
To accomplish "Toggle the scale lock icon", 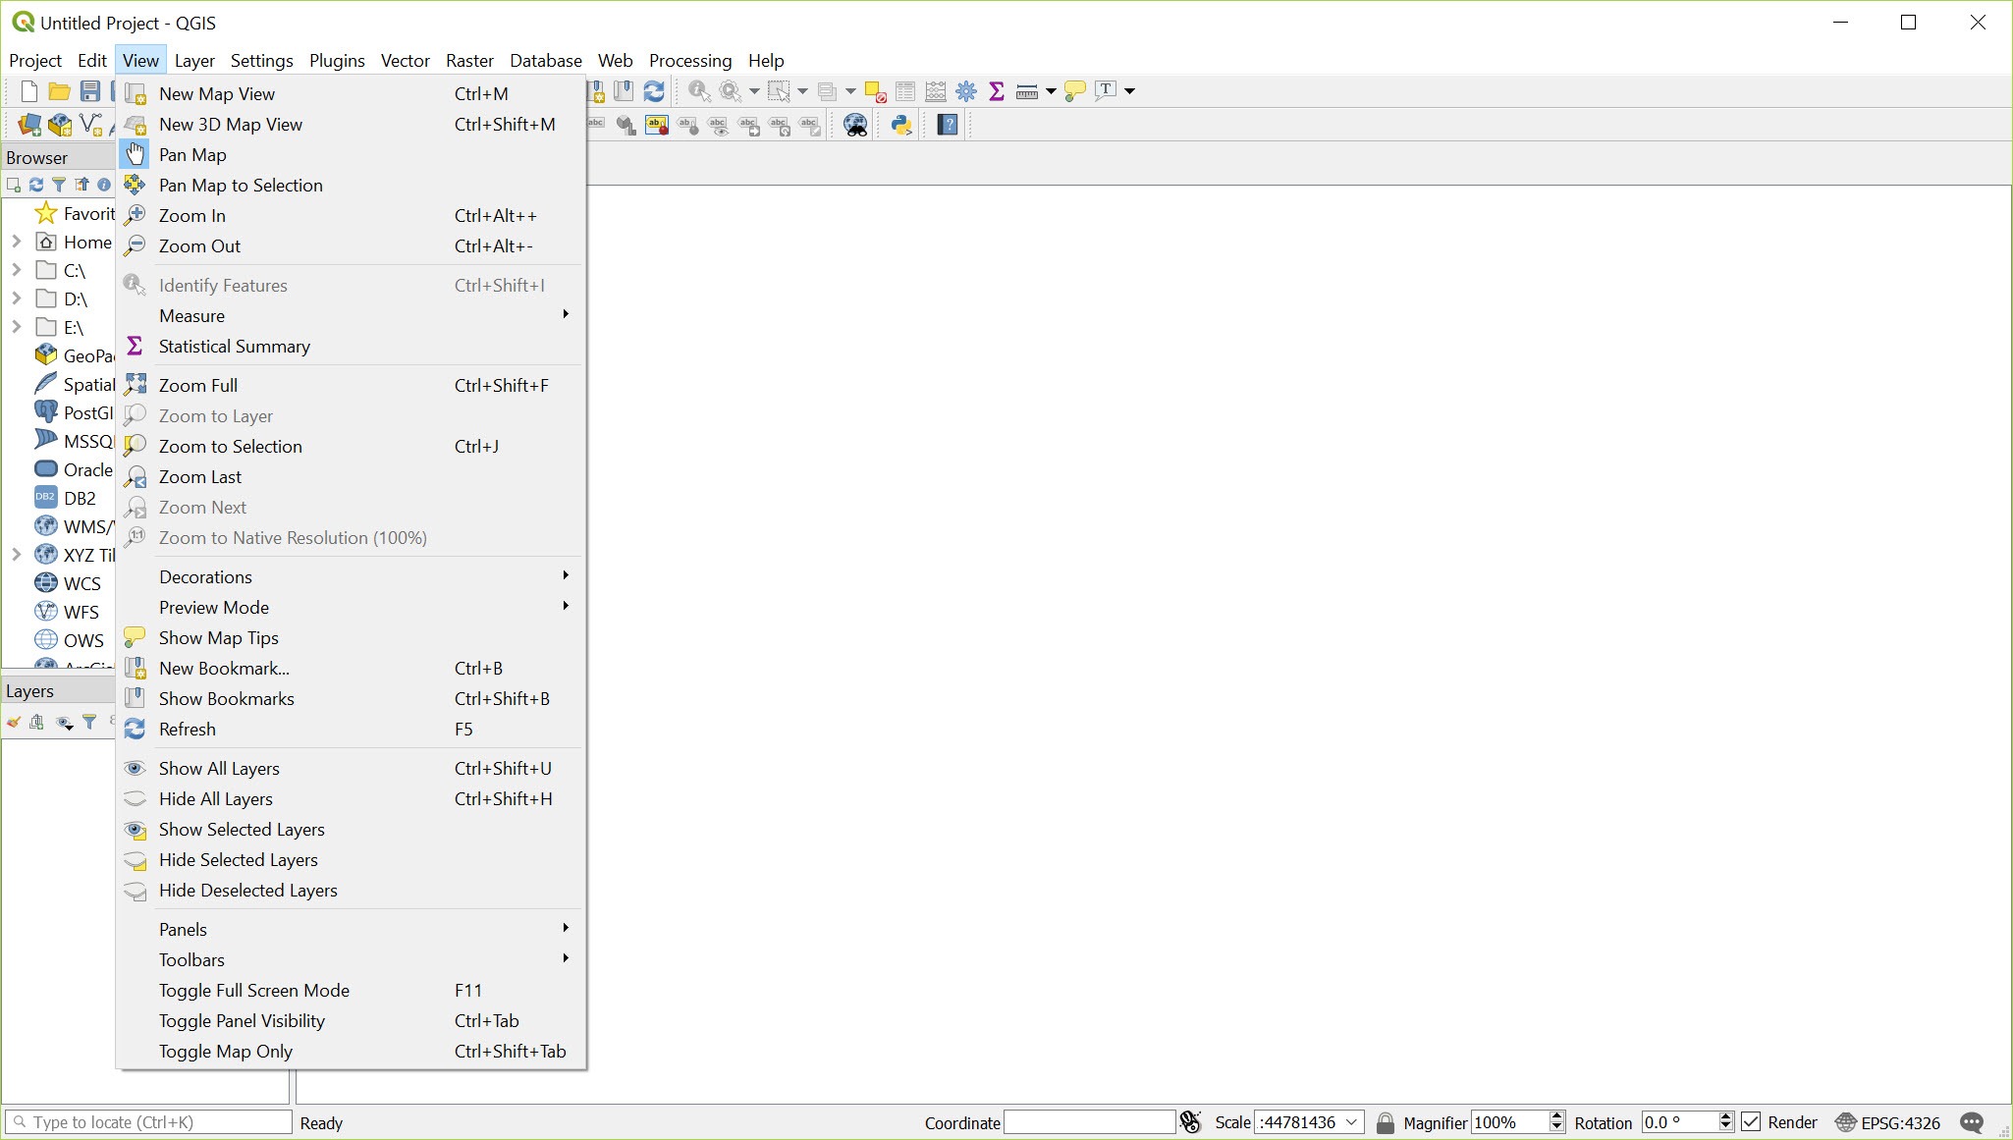I will click(x=1385, y=1122).
